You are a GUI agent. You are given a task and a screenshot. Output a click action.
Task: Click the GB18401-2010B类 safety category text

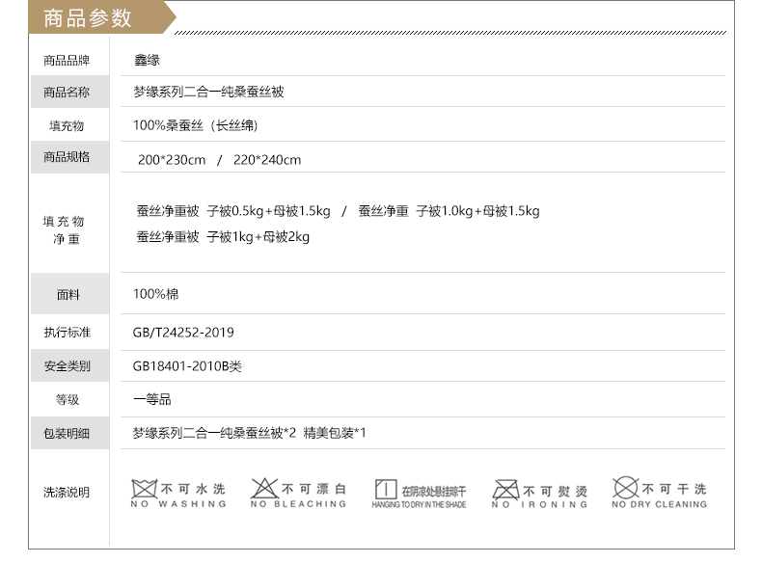point(187,366)
